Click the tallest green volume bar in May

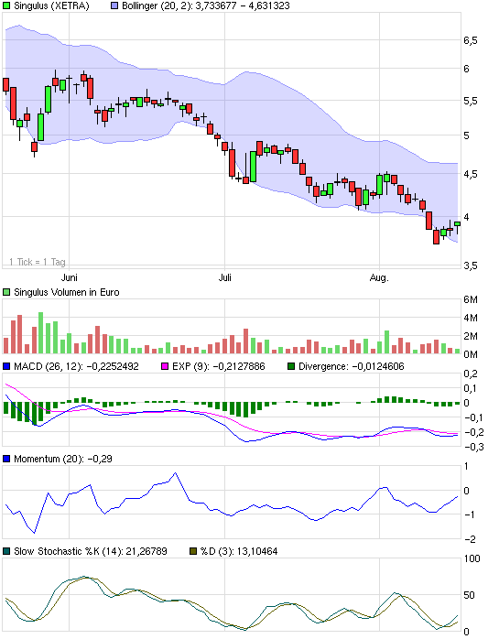[x=40, y=332]
